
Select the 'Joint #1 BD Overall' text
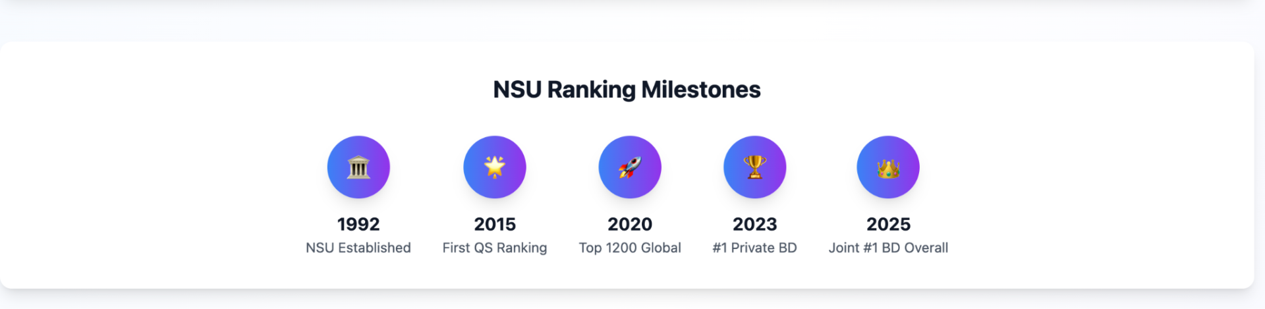click(888, 248)
